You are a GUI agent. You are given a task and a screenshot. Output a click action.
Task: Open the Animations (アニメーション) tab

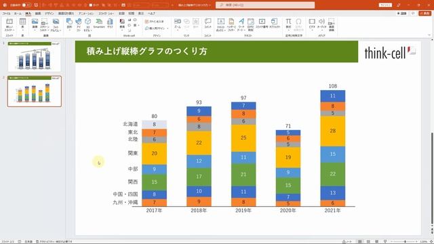(86, 14)
